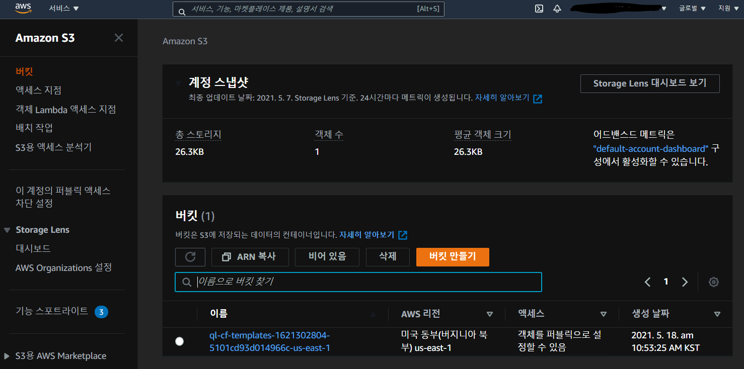
Task: Collapse the Storage Lens sidebar section
Action: (x=7, y=230)
